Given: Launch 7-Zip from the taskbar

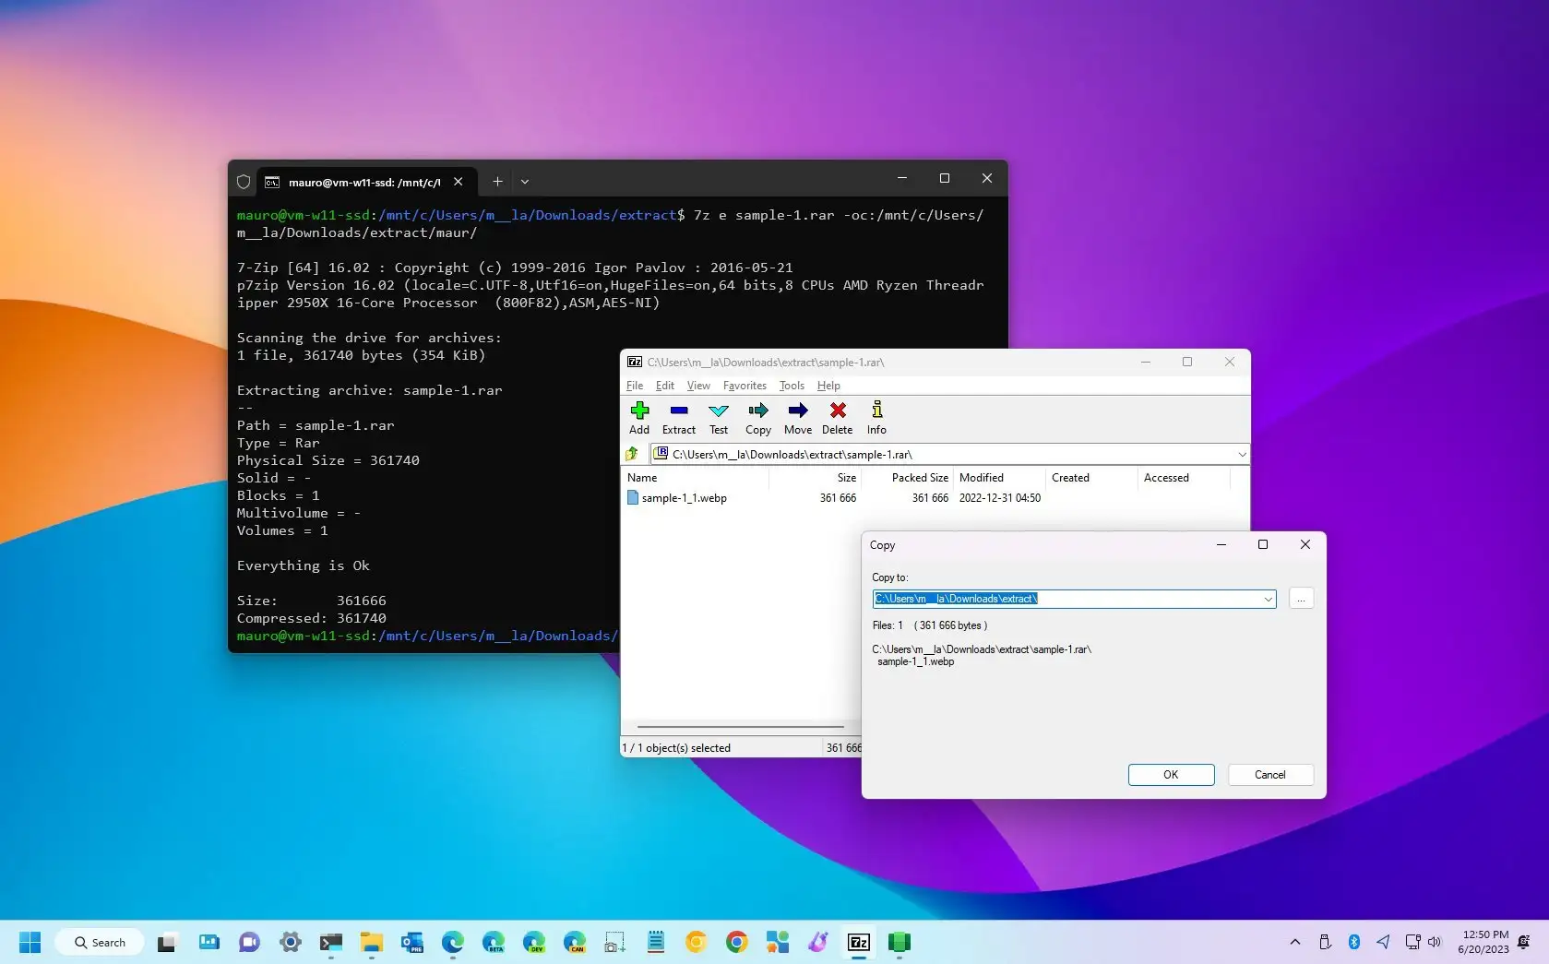Looking at the screenshot, I should (858, 942).
